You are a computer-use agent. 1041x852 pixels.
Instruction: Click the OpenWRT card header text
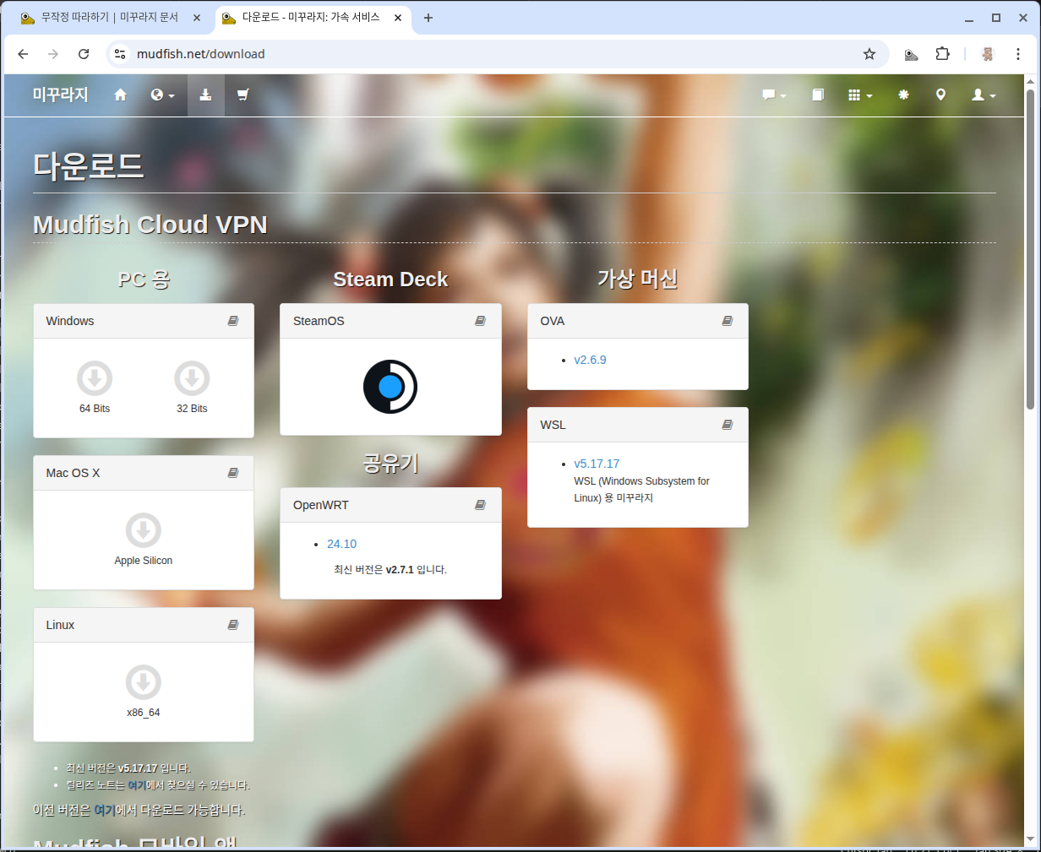point(321,505)
